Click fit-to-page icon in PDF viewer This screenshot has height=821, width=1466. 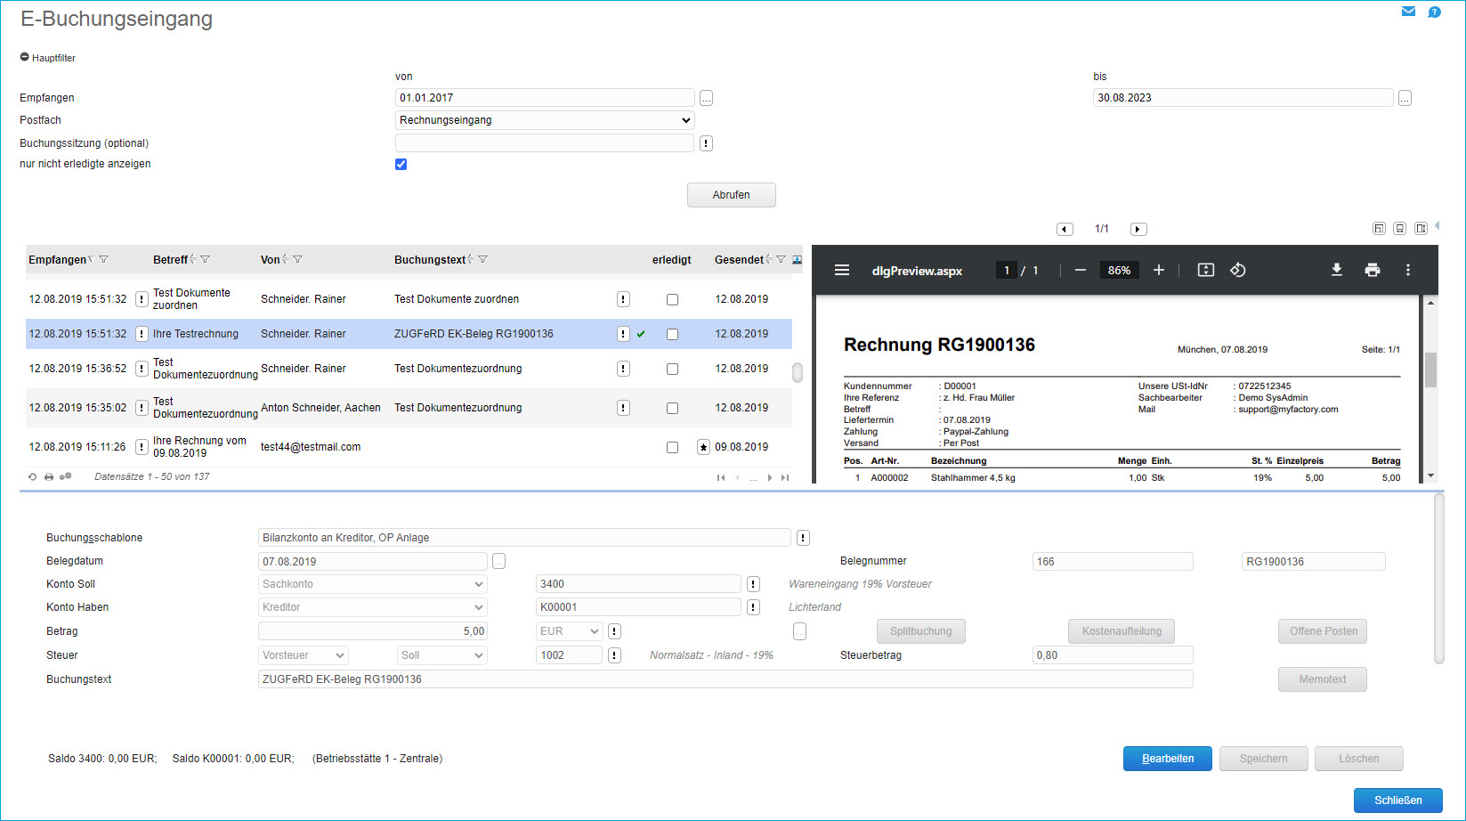1205,270
